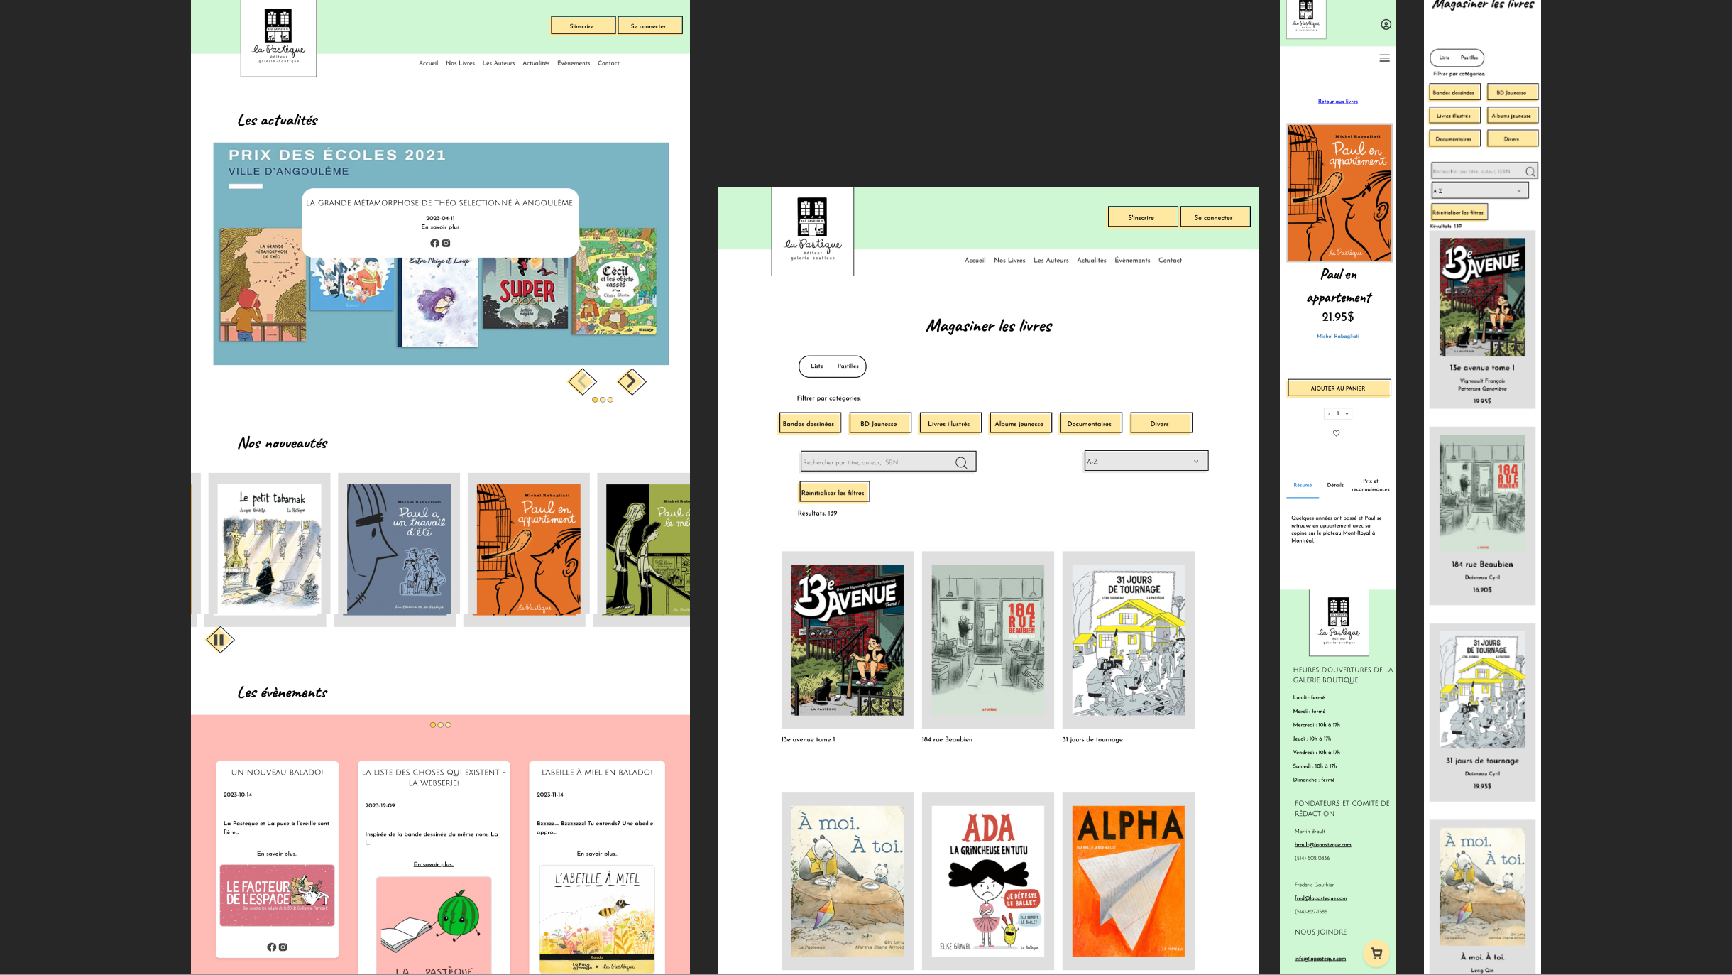The image size is (1732, 975).
Task: Toggle the Bandes dessinées category filter on desktop
Action: pos(809,424)
